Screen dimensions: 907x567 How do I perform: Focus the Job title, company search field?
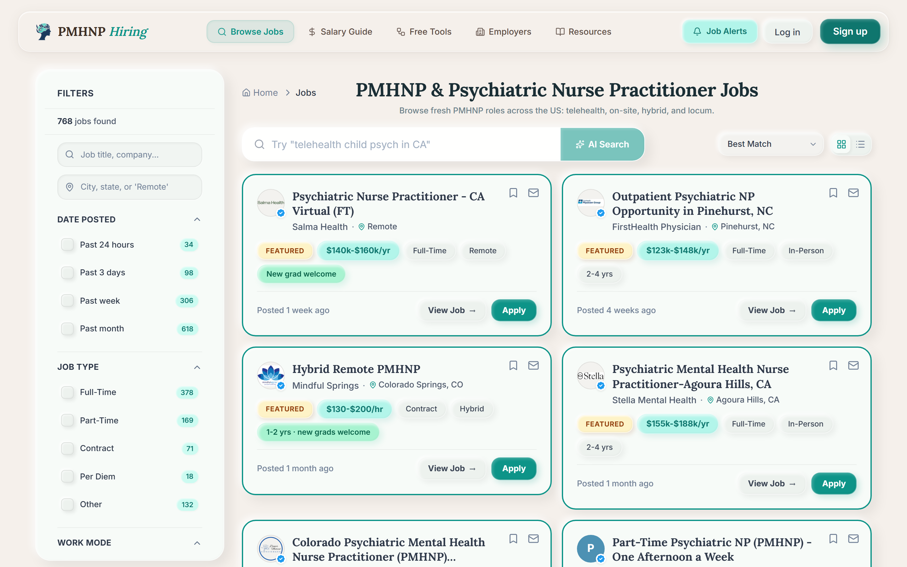(130, 154)
